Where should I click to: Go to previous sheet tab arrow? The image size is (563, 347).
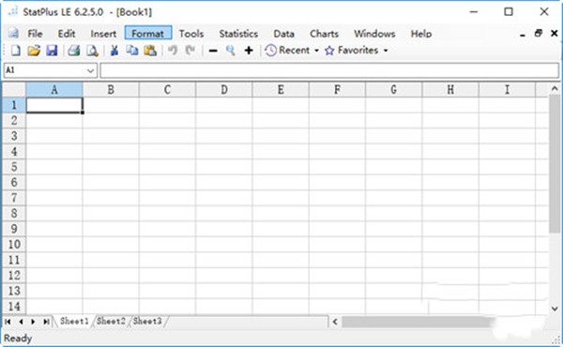(21, 322)
